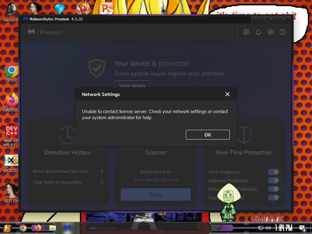The height and width of the screenshot is (234, 312).
Task: Open the Malwarebytes account icon
Action: point(246,32)
